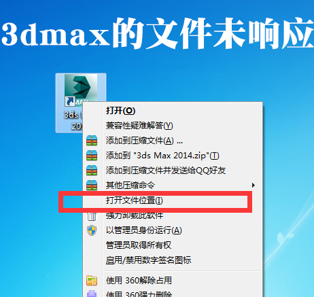Choose 添加到压缩文件并发送给QQ好友

tap(166, 171)
